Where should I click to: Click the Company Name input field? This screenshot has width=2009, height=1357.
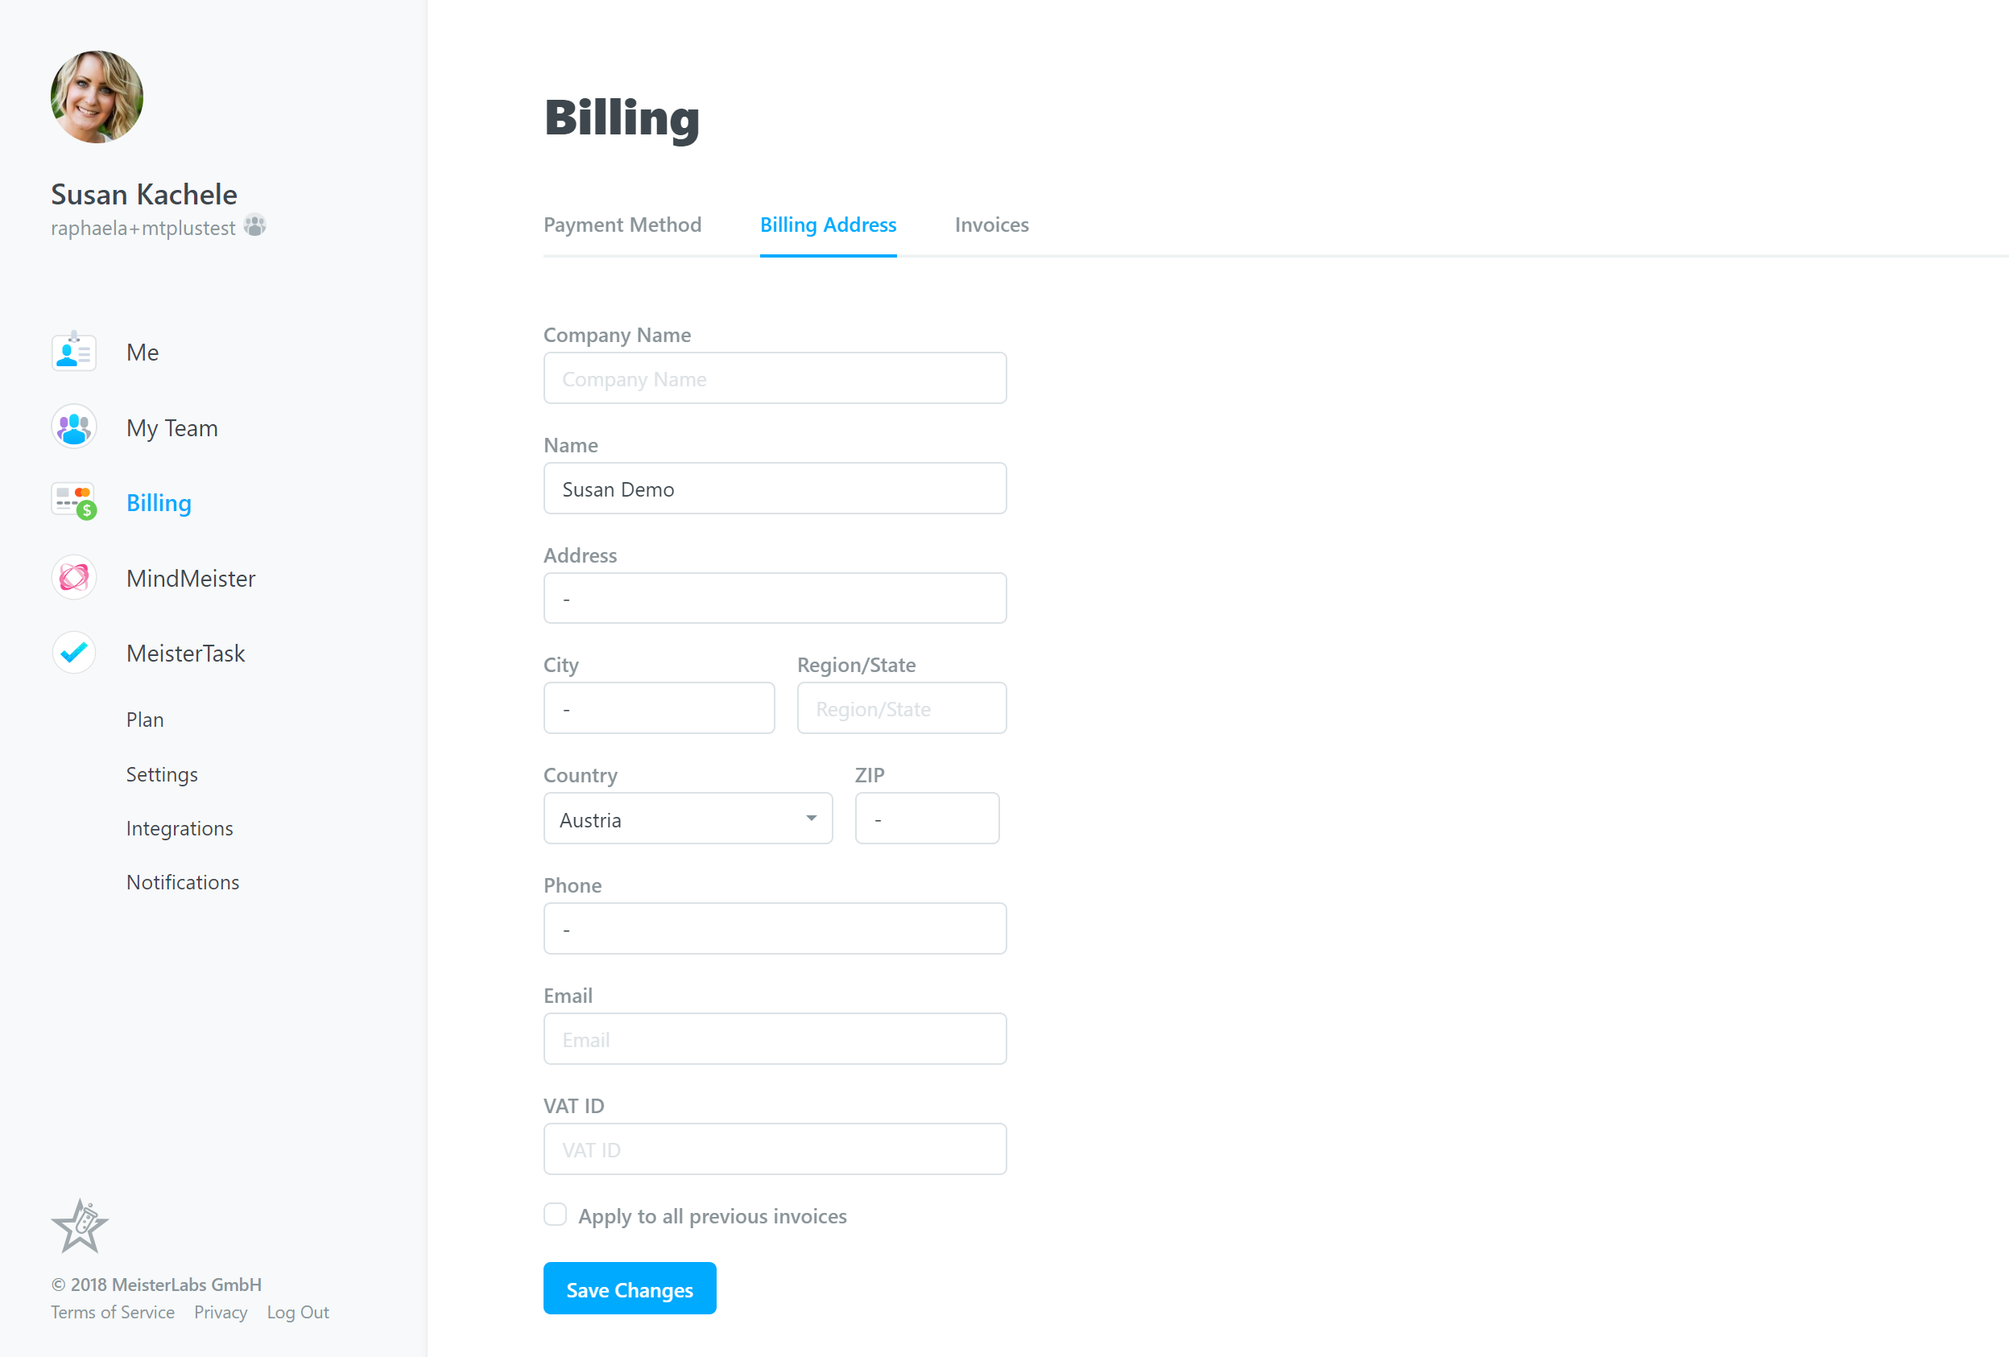coord(774,377)
